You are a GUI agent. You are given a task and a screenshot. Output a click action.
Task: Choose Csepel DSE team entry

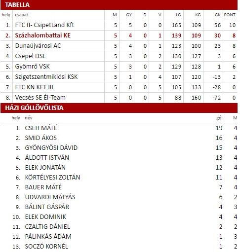pos(31,56)
